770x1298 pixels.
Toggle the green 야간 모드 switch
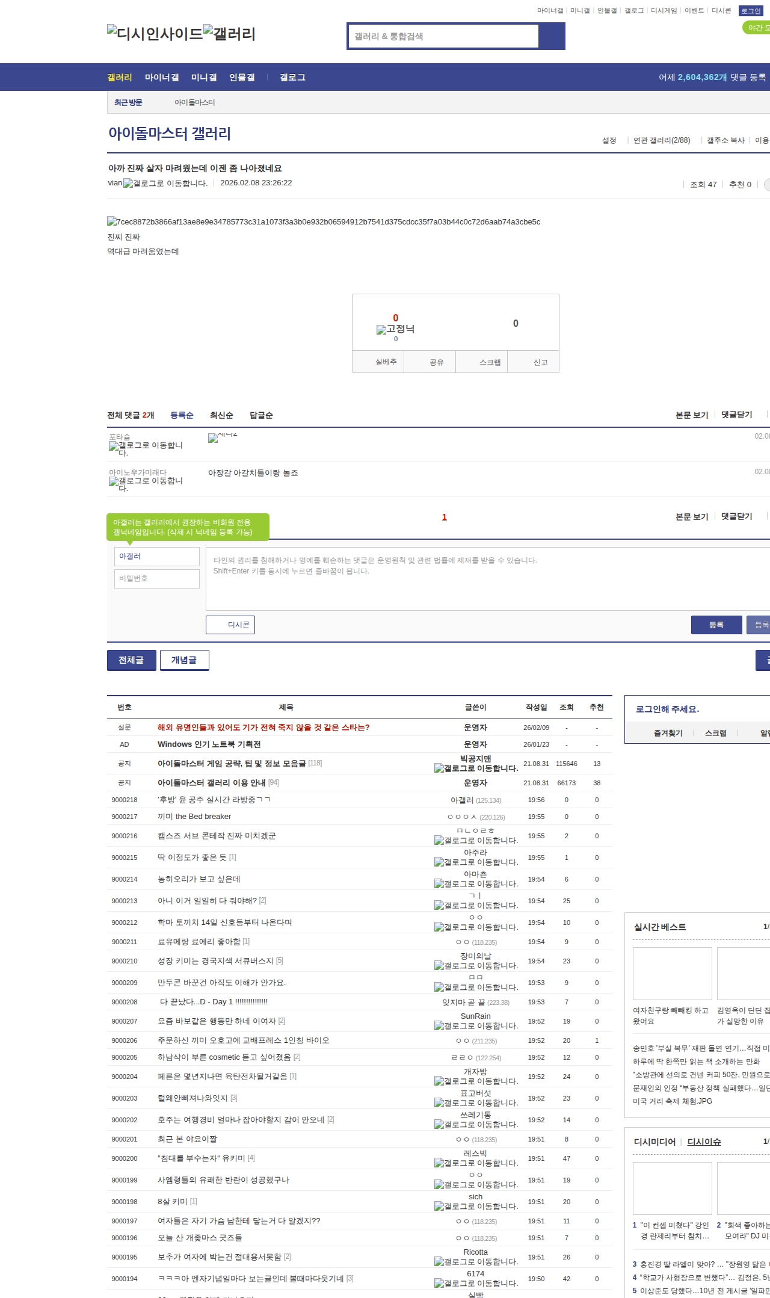(756, 28)
